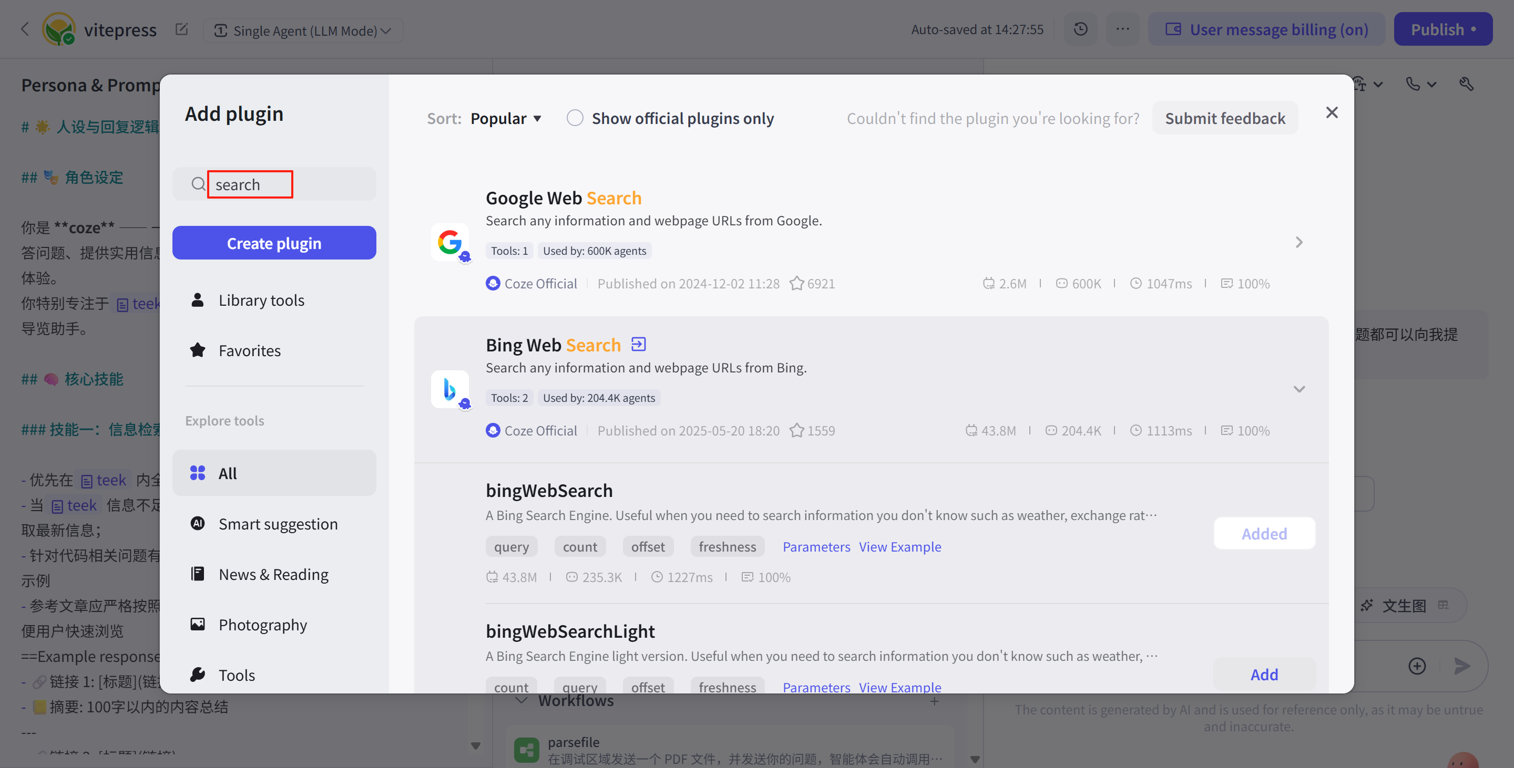This screenshot has height=768, width=1514.
Task: Add attachment with circled plus in chat
Action: (1417, 666)
